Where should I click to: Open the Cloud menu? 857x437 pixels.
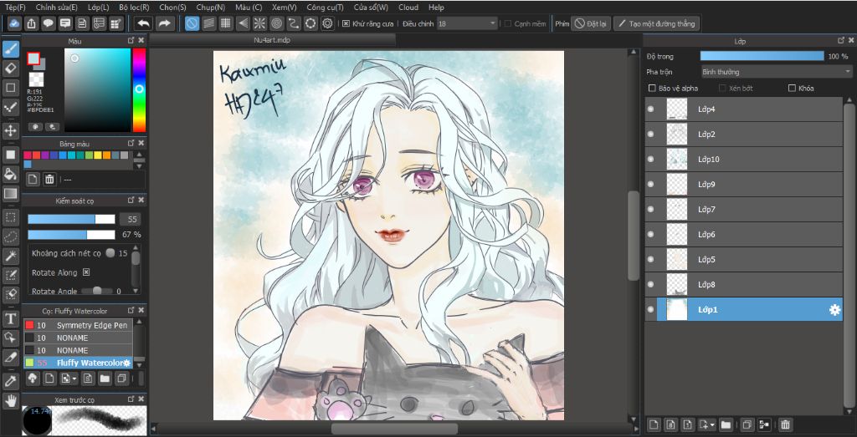pyautogui.click(x=408, y=8)
